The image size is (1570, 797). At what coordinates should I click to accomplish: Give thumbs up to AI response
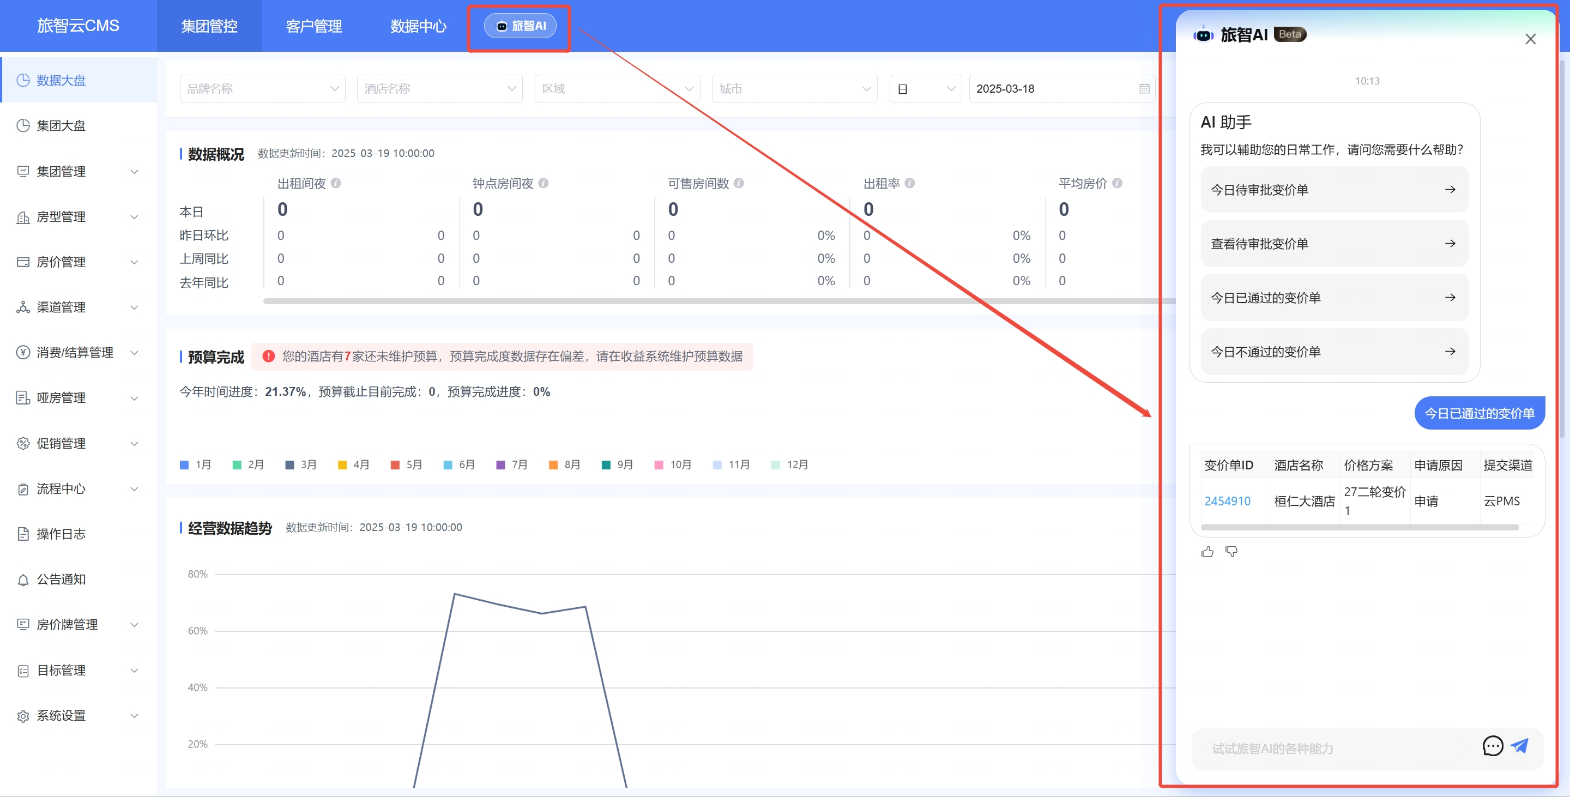click(1207, 552)
